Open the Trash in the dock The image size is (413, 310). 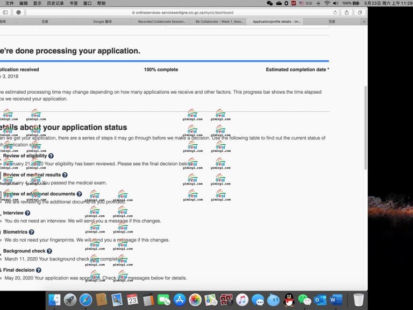[359, 300]
